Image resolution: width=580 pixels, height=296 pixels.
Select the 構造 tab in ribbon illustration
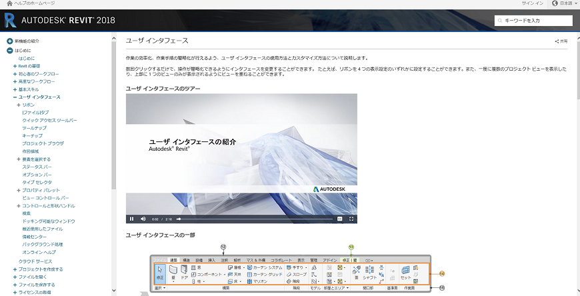[x=186, y=260]
